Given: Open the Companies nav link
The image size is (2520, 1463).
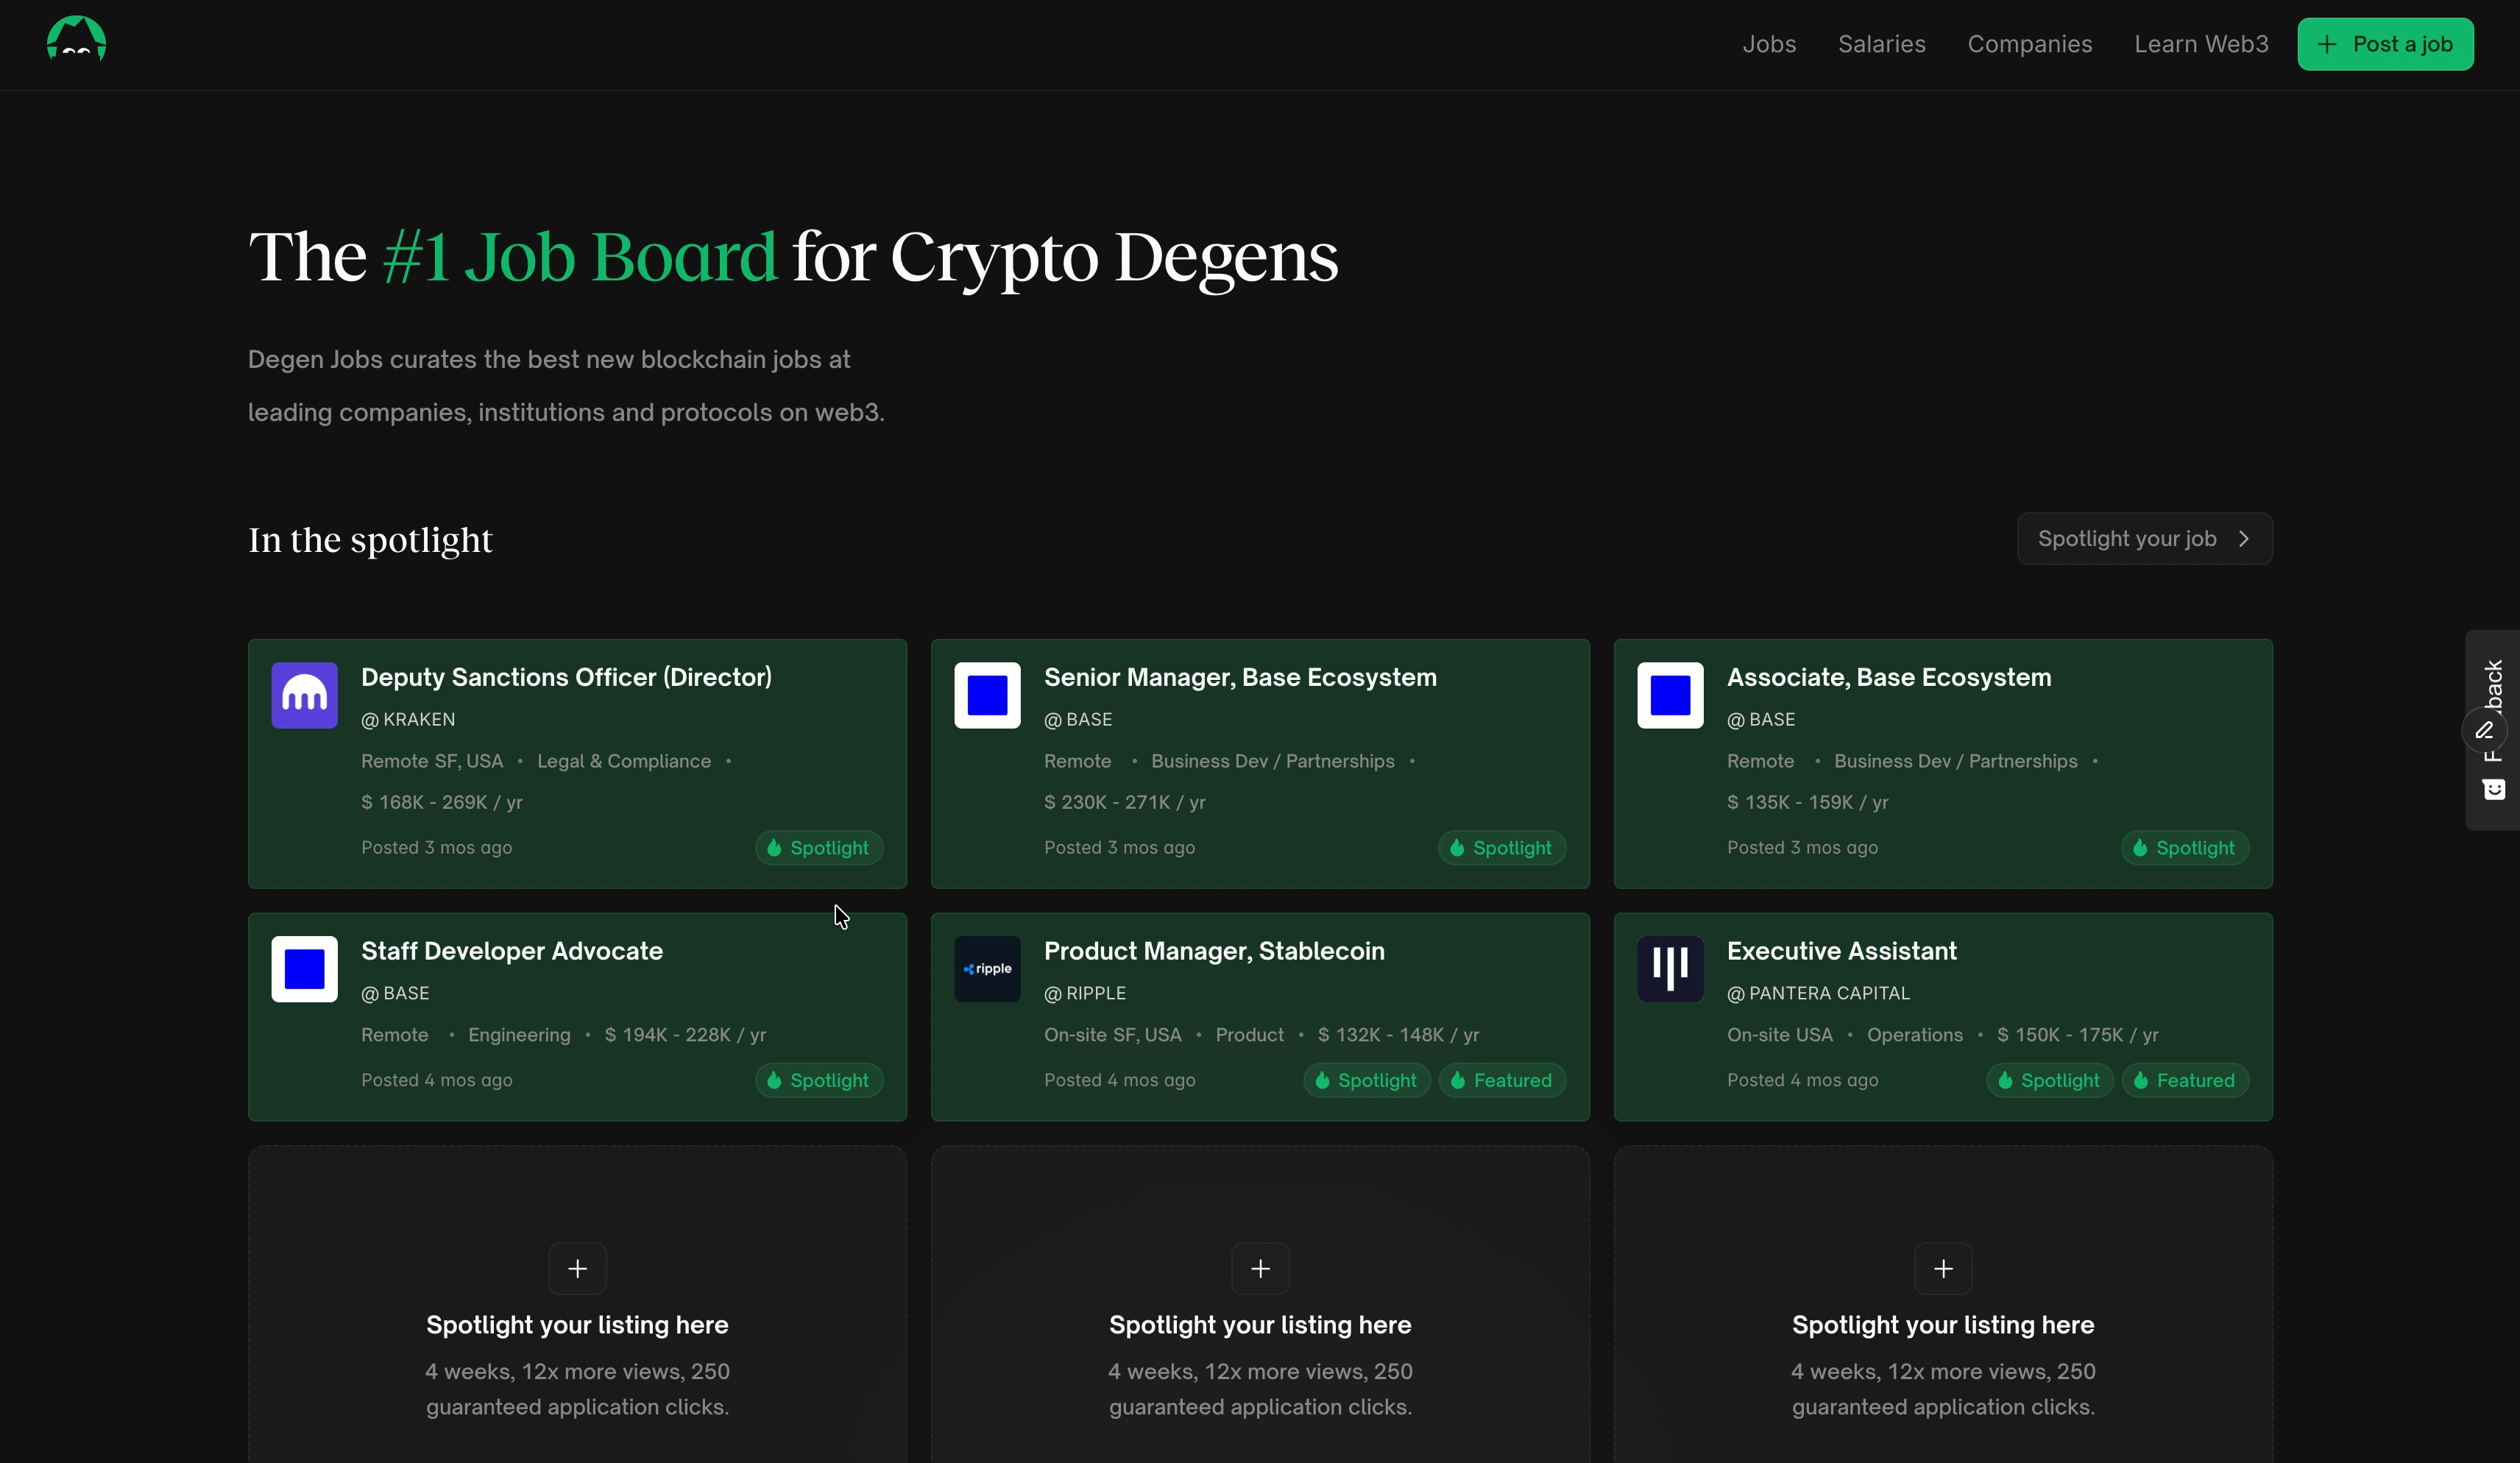Looking at the screenshot, I should coord(2029,44).
